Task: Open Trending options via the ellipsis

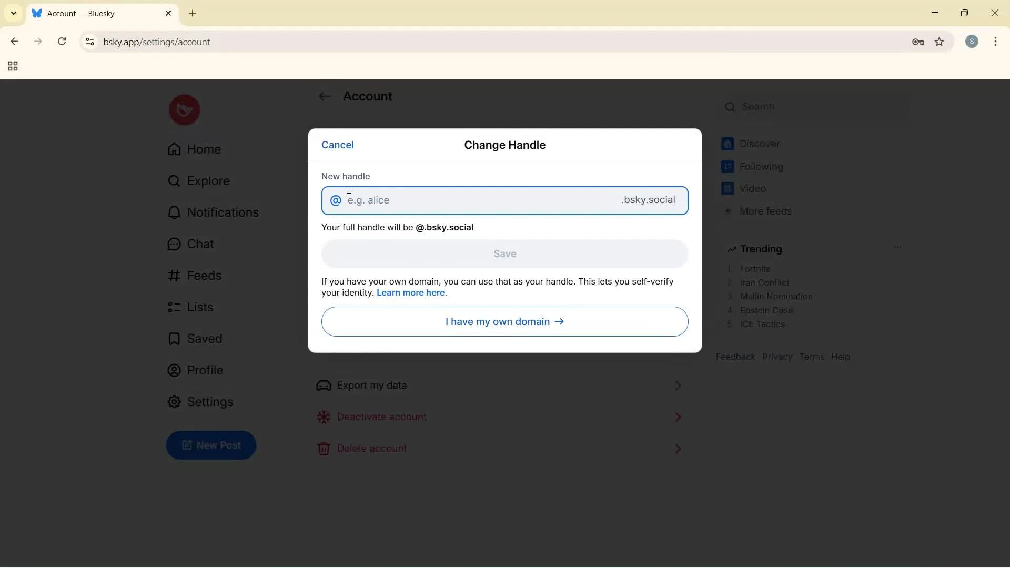Action: 898,247
